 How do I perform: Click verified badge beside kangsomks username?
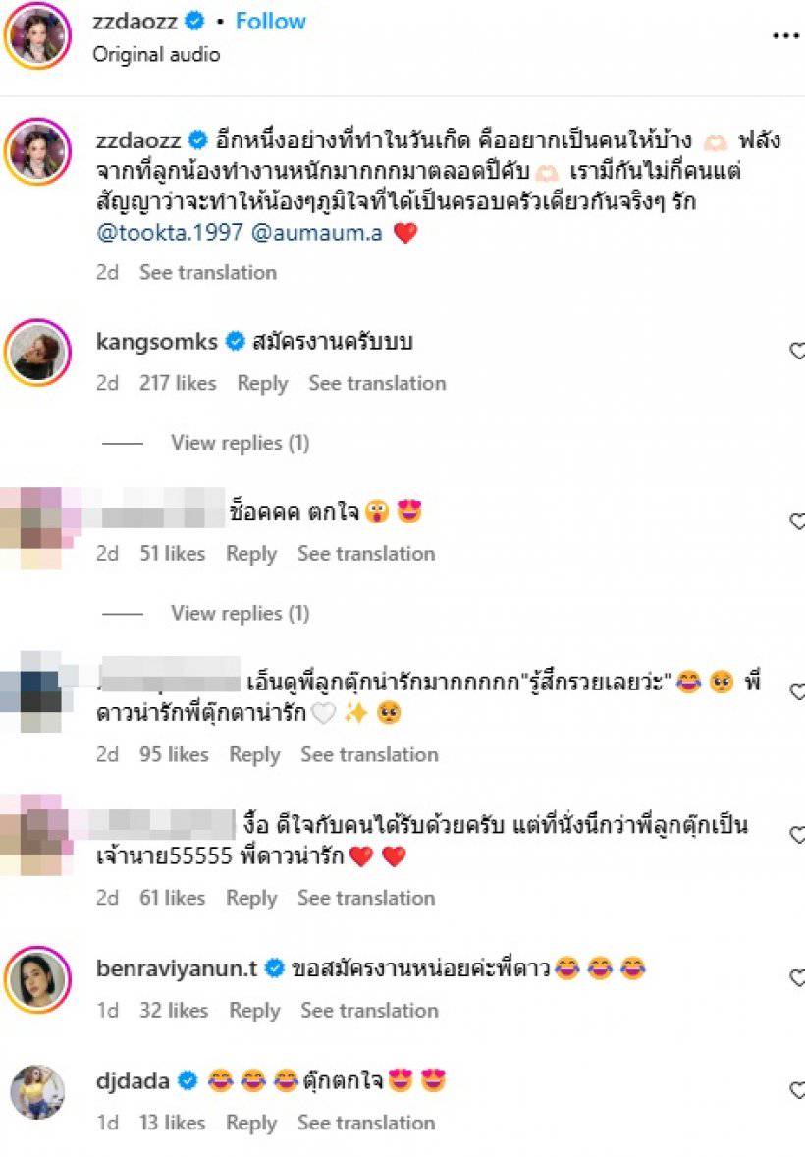(x=235, y=342)
